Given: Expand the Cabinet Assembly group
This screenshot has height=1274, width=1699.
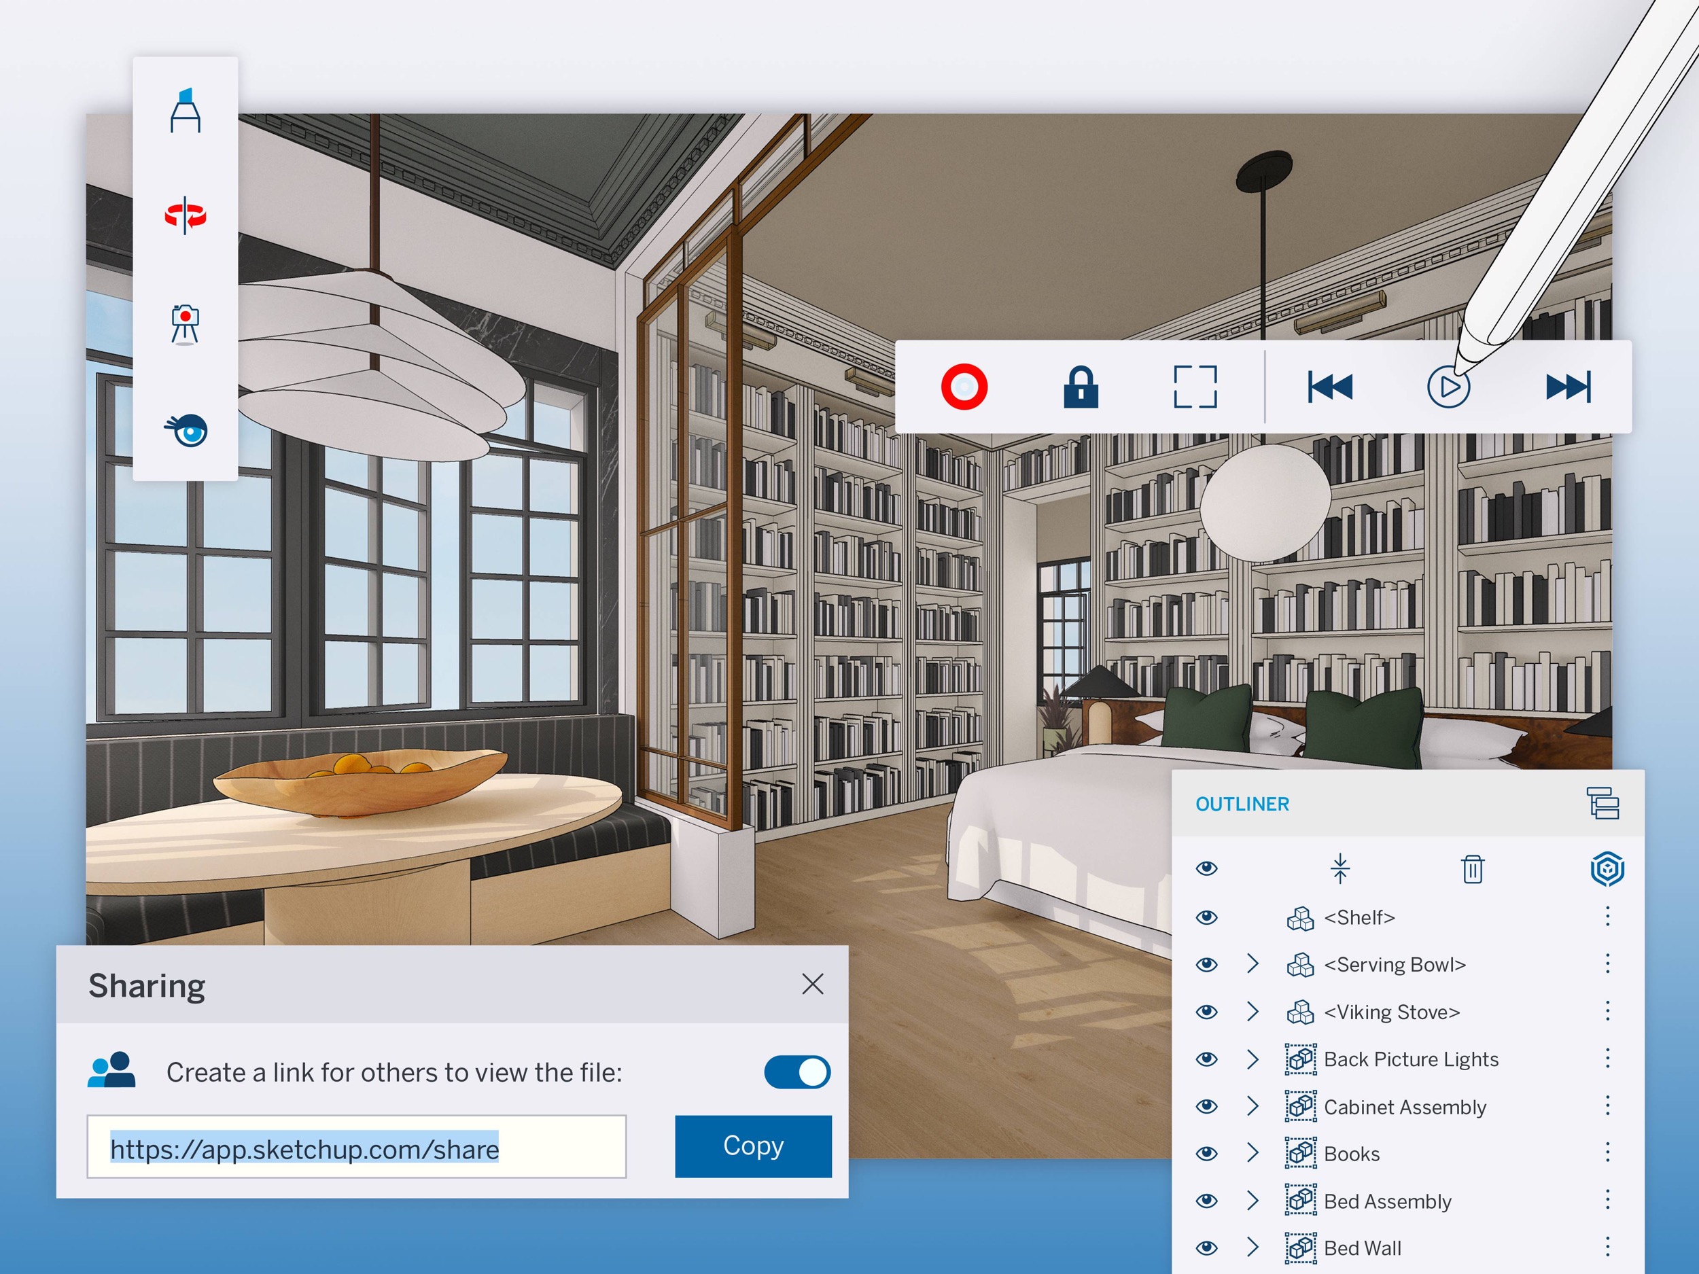Looking at the screenshot, I should 1253,1105.
